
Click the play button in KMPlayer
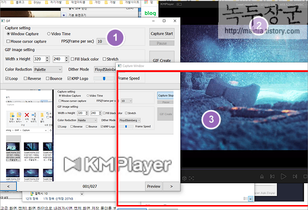(283, 176)
